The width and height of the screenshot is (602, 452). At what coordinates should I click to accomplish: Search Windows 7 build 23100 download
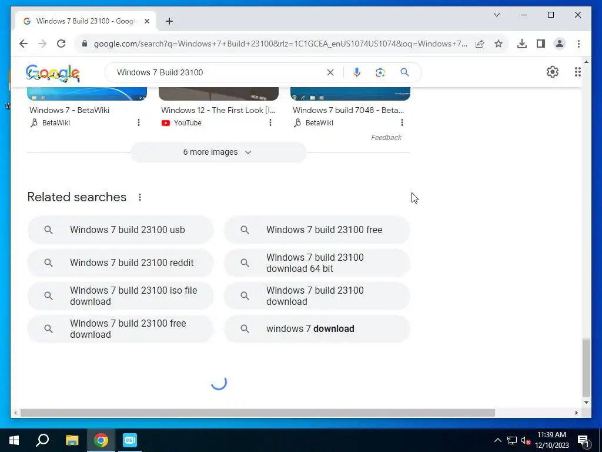pos(317,296)
